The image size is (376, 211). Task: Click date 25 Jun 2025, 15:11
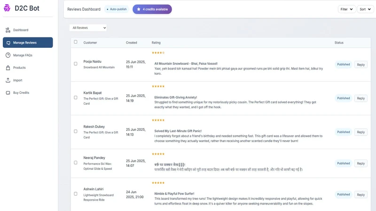(136, 64)
